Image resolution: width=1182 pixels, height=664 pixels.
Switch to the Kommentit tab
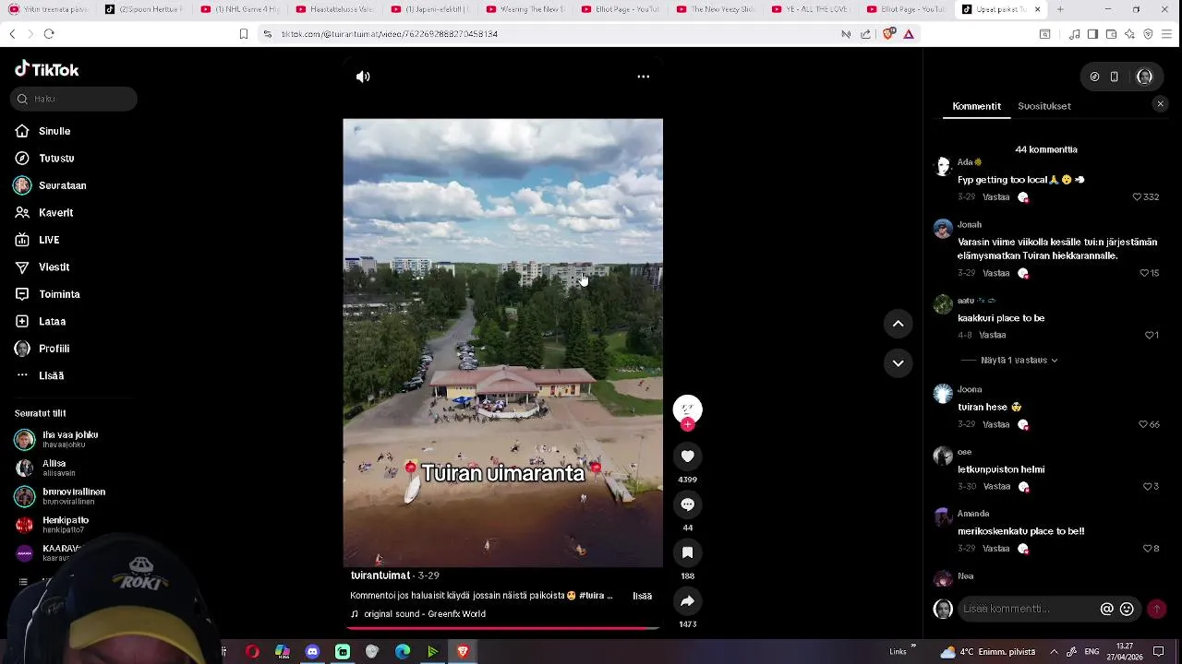(x=977, y=106)
